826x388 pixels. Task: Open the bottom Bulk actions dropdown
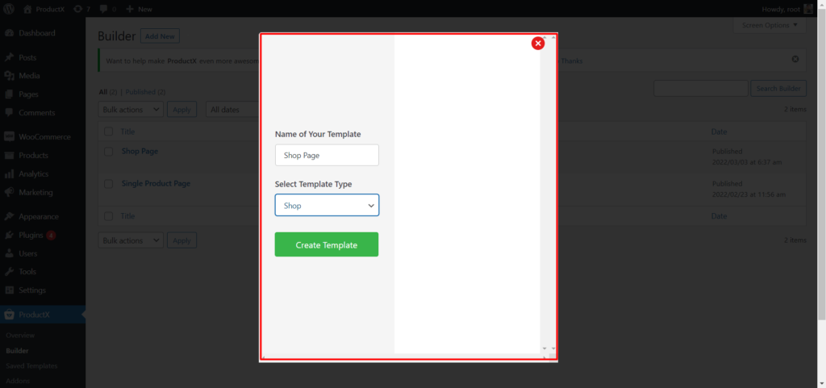pos(131,240)
